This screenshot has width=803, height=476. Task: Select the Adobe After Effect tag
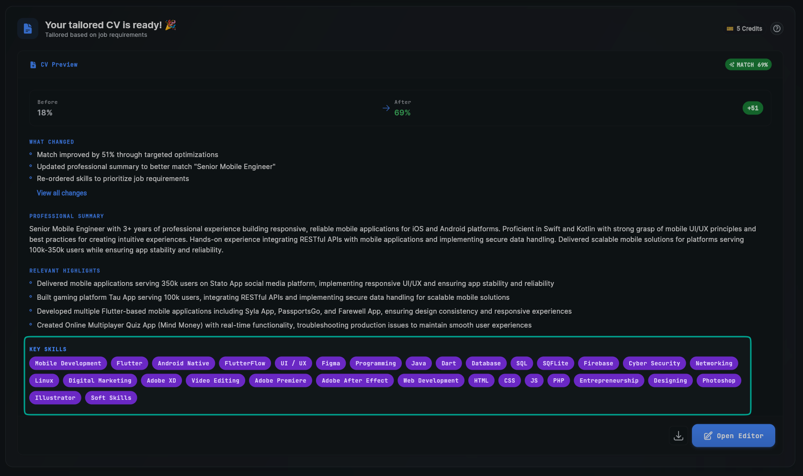(x=355, y=381)
